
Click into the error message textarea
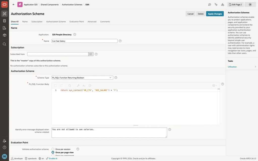(x=109, y=133)
